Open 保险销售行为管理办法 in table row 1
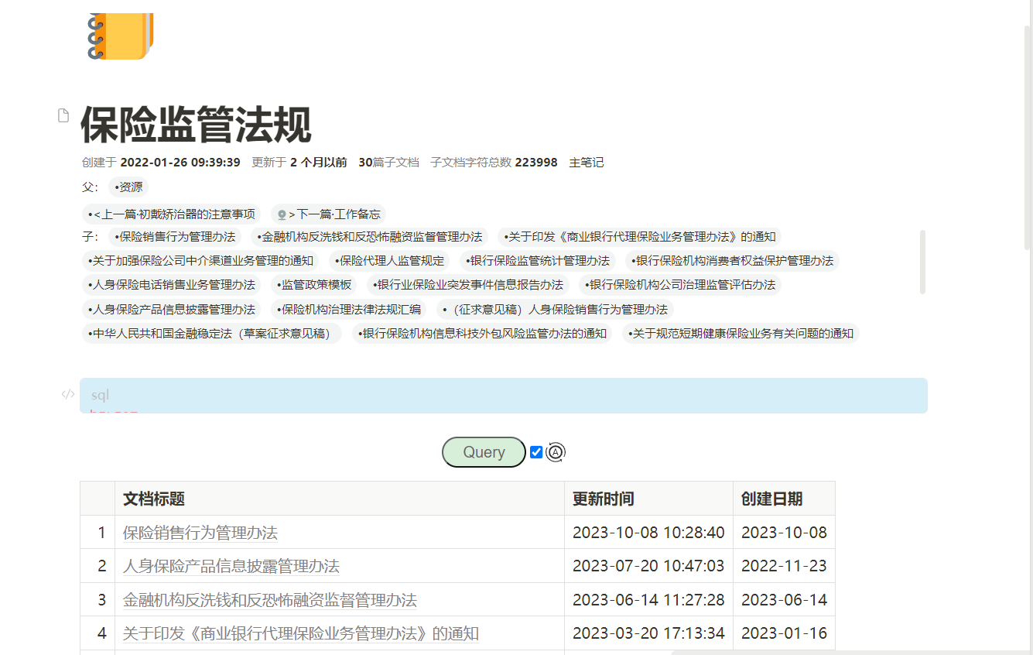 200,533
